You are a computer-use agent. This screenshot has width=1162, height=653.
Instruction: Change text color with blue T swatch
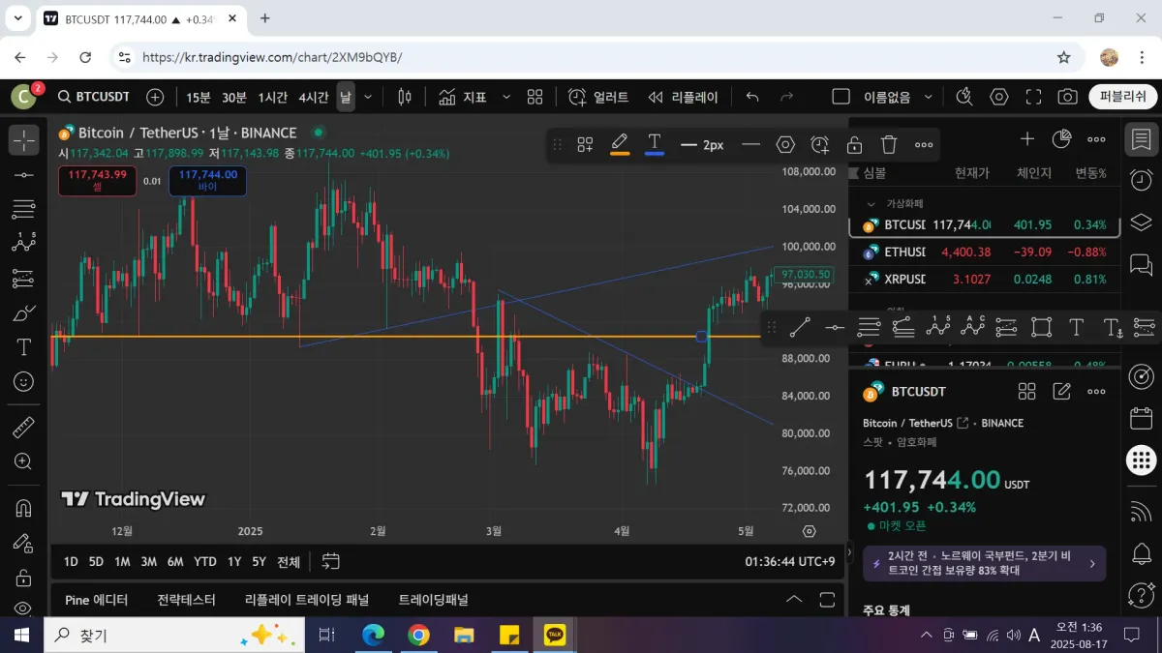[x=655, y=145]
